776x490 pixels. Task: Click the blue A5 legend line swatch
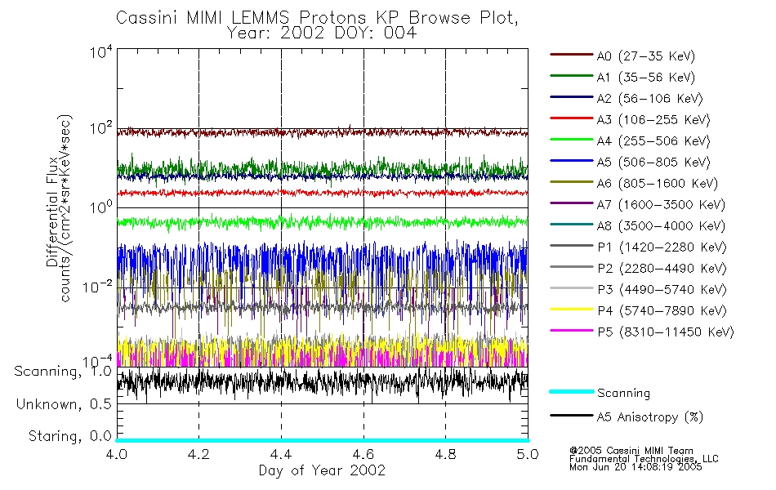point(571,161)
